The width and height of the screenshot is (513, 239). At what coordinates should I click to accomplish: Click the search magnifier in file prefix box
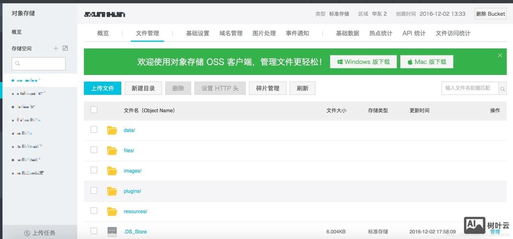click(502, 88)
